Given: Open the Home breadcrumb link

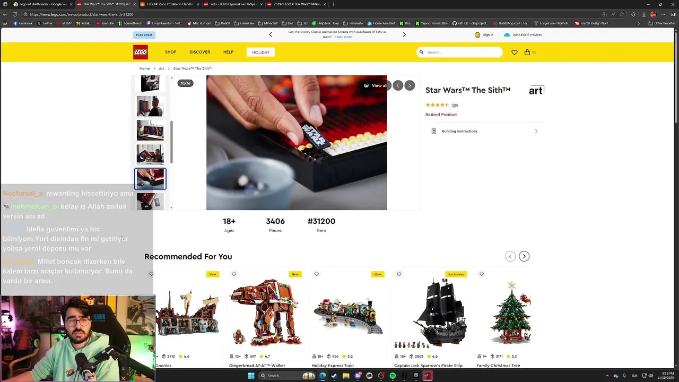Looking at the screenshot, I should tap(144, 68).
